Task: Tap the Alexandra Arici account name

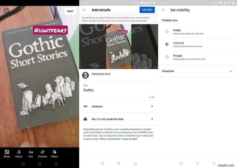Action: pyautogui.click(x=101, y=74)
